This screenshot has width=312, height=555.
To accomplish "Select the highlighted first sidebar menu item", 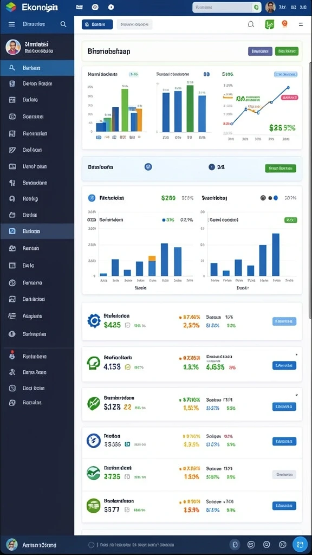I will tap(37, 68).
